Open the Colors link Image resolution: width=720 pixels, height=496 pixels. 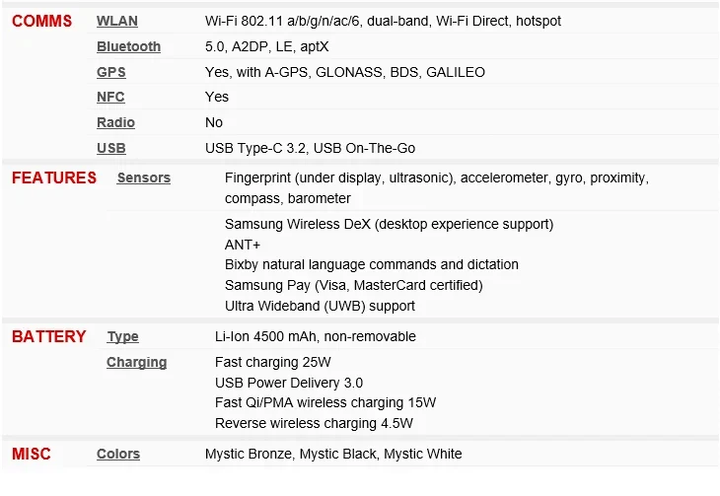[x=118, y=454]
